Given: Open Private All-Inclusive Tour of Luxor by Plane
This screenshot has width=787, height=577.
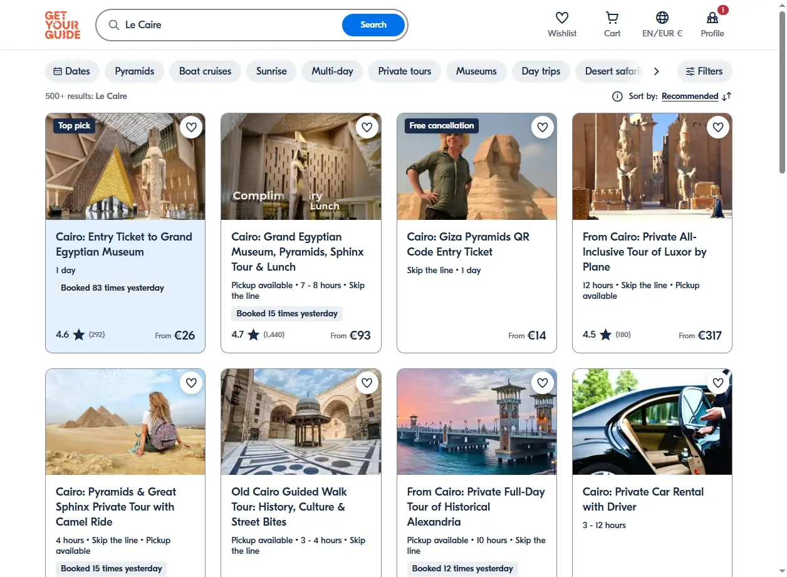Looking at the screenshot, I should (645, 252).
